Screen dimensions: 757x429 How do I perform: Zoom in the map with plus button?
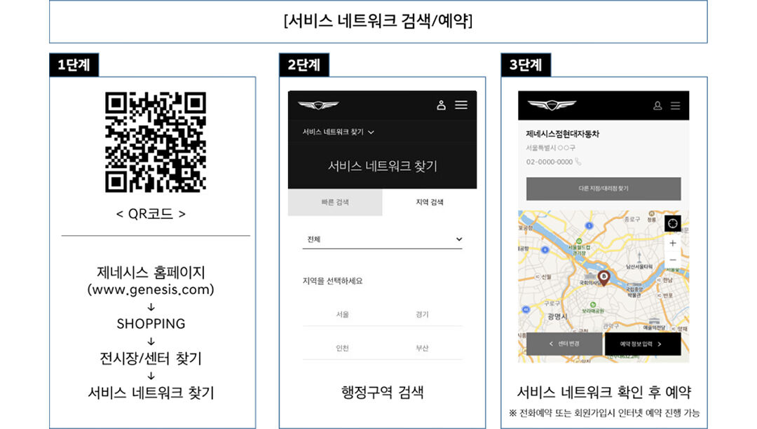(x=672, y=243)
